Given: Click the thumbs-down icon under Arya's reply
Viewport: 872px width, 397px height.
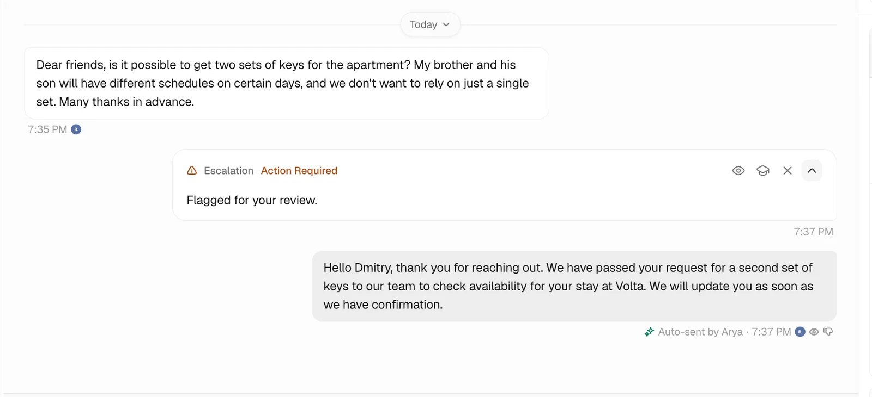Looking at the screenshot, I should click(x=828, y=332).
